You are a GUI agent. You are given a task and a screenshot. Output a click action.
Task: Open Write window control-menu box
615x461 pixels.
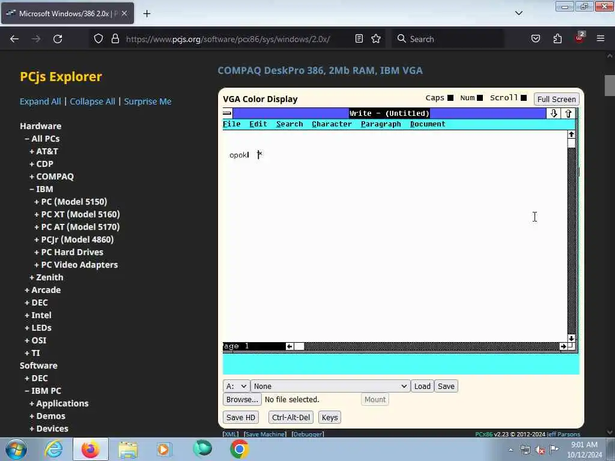(228, 113)
